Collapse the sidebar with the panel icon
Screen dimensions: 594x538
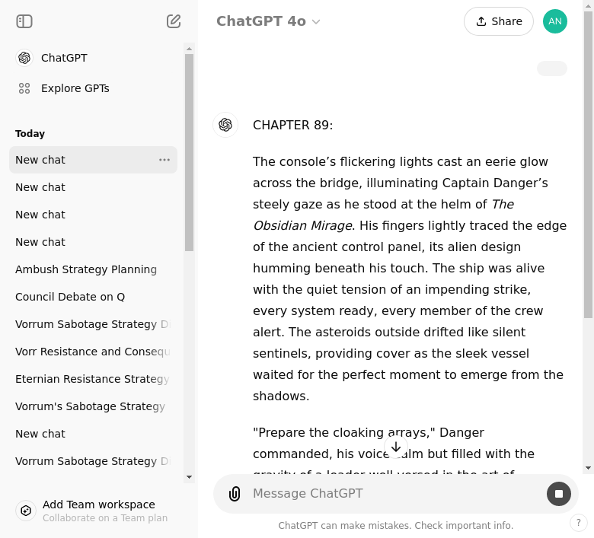(x=24, y=21)
